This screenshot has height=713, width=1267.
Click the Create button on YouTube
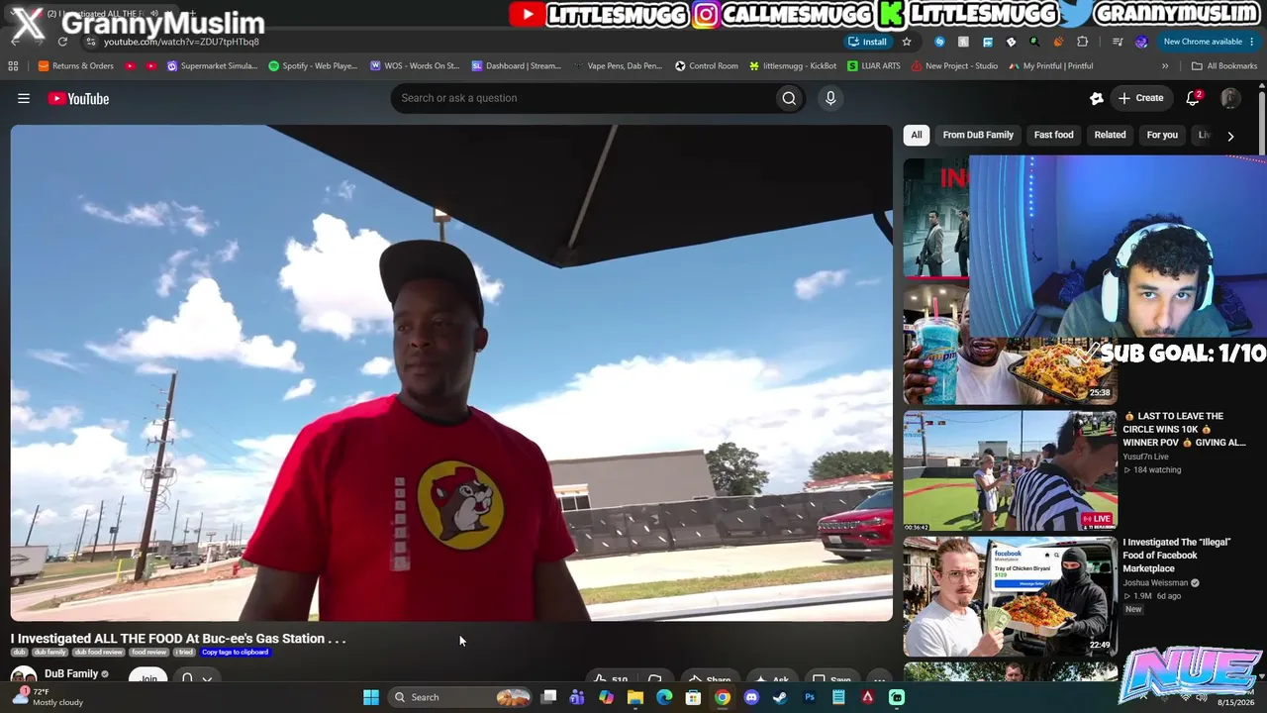point(1141,98)
